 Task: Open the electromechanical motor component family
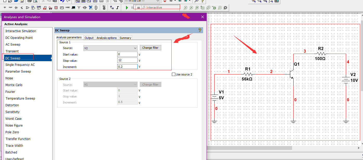[85, 8]
